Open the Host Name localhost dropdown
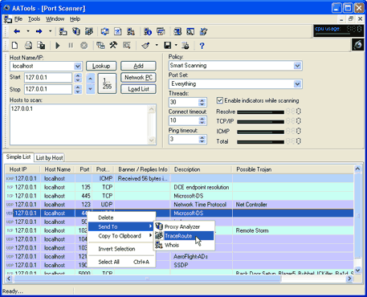This screenshot has width=367, height=297. (x=77, y=66)
